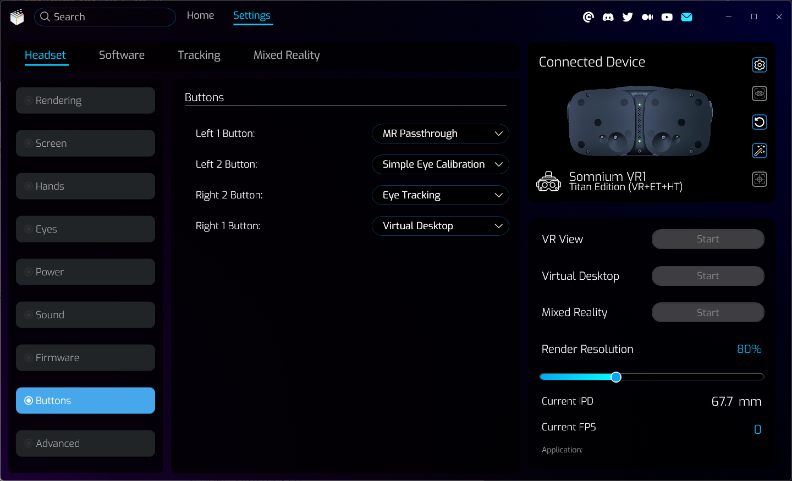Click the restart circular arrow icon
This screenshot has width=792, height=481.
click(760, 122)
